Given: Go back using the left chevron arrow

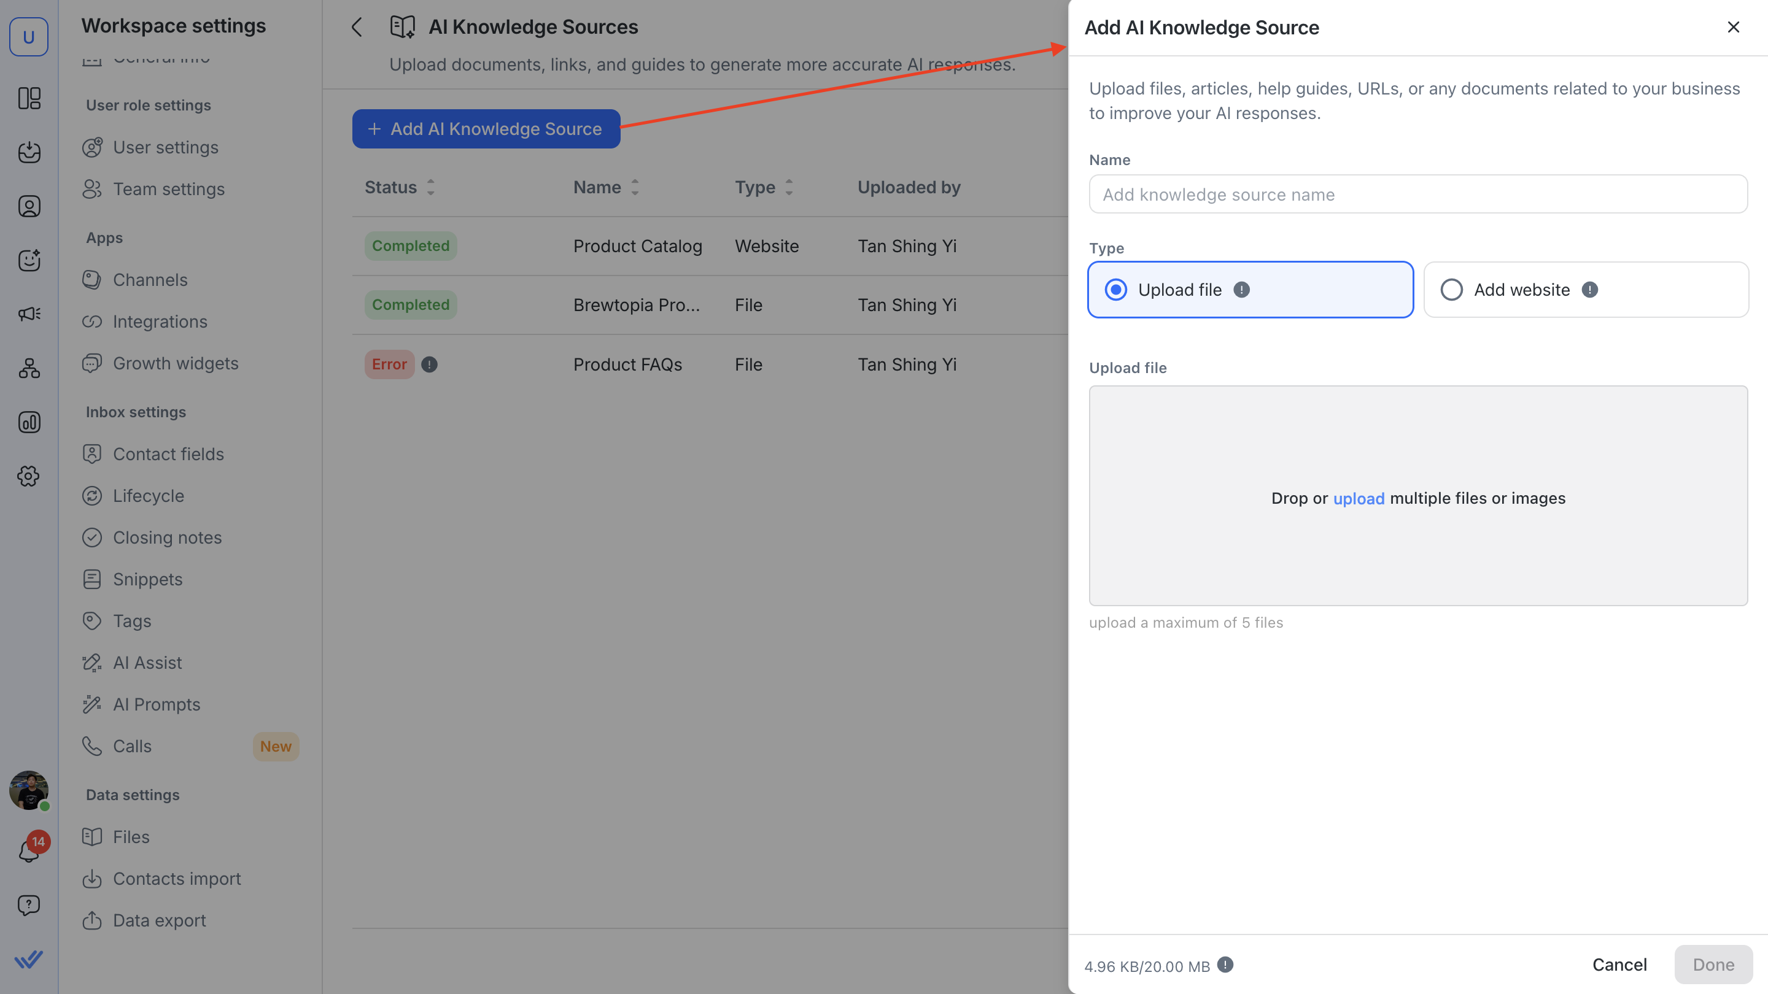Looking at the screenshot, I should (356, 27).
